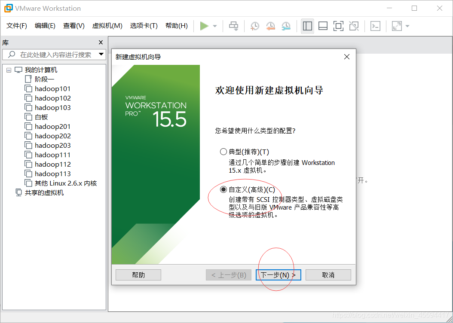This screenshot has width=453, height=323.
Task: Click the 取消 button in wizard
Action: point(328,275)
